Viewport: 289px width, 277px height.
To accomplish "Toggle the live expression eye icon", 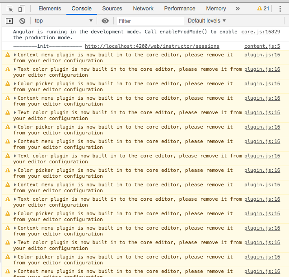I will pos(105,21).
